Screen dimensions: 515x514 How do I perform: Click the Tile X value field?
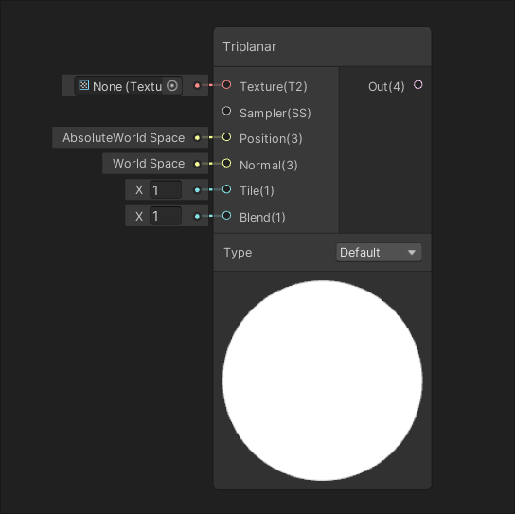pos(166,190)
